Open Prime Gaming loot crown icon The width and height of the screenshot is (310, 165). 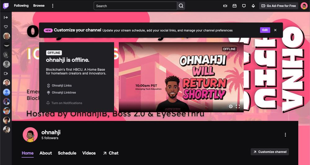(225, 6)
